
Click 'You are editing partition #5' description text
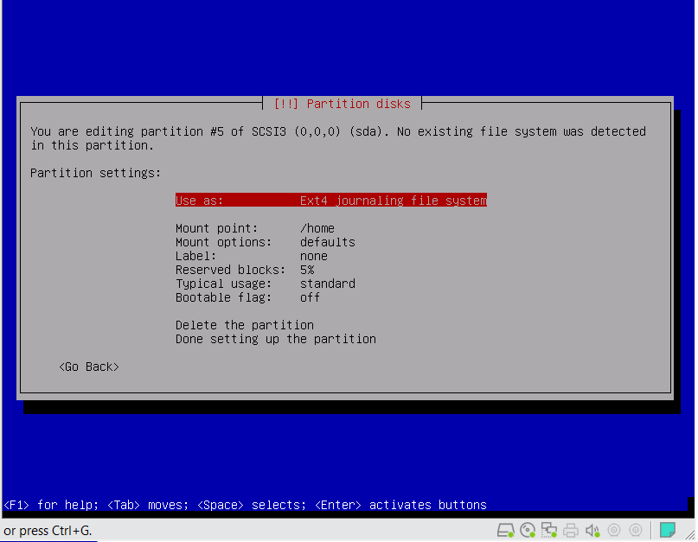[x=127, y=131]
